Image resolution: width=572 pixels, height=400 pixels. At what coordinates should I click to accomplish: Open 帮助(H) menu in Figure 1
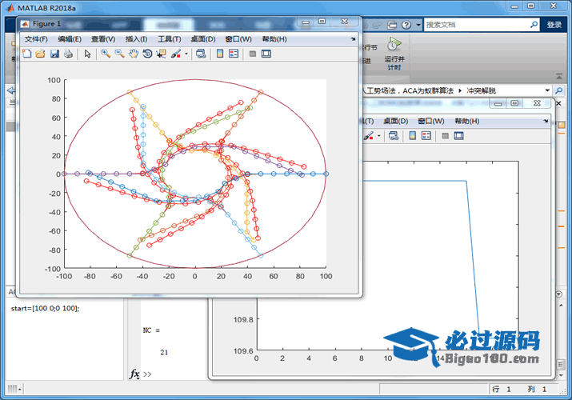point(274,39)
